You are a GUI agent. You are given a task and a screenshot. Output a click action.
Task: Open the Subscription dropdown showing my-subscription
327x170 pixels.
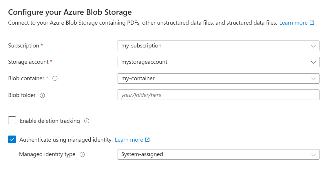[218, 46]
